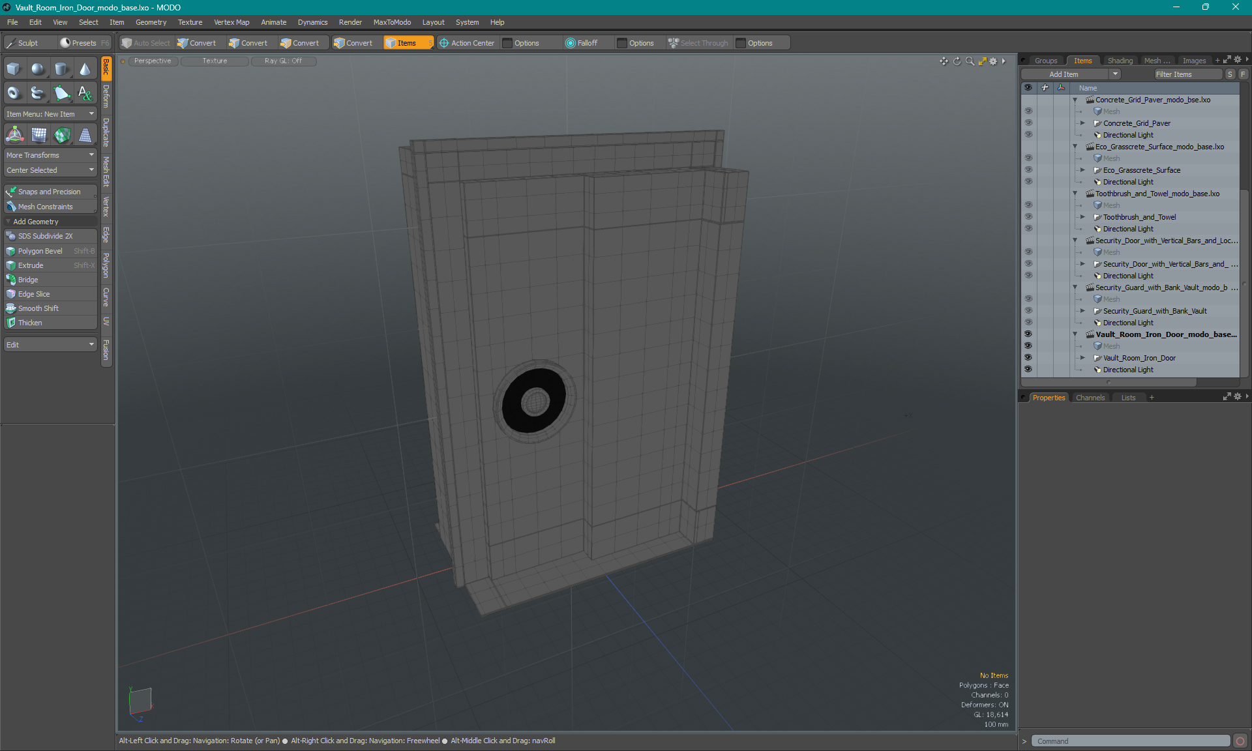Click the Extrude button

point(50,265)
